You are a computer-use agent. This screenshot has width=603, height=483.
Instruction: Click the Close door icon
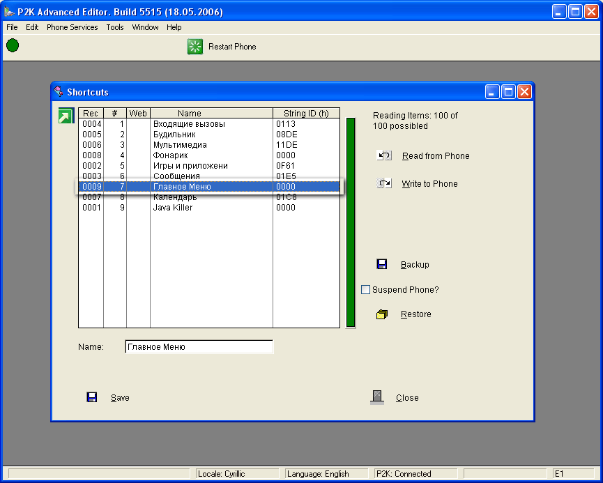click(x=377, y=397)
